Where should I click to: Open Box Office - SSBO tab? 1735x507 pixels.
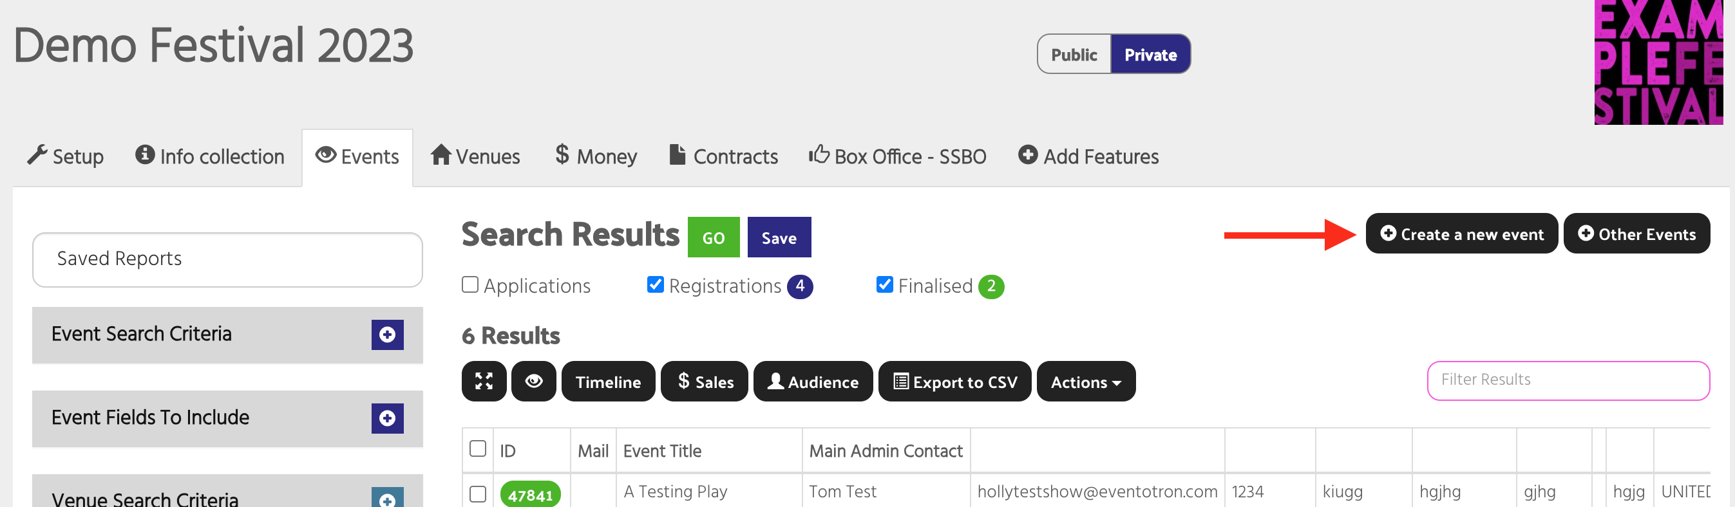(898, 157)
